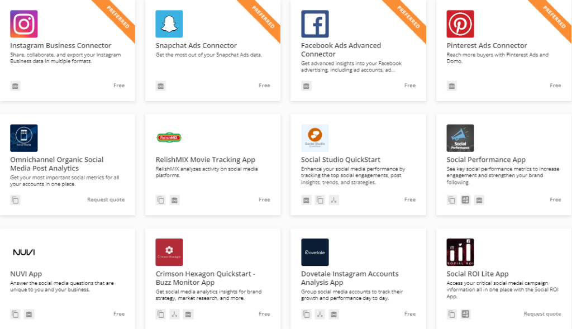The image size is (572, 329).
Task: Click the dataflow badge icon on Dovetale card
Action: (x=320, y=314)
